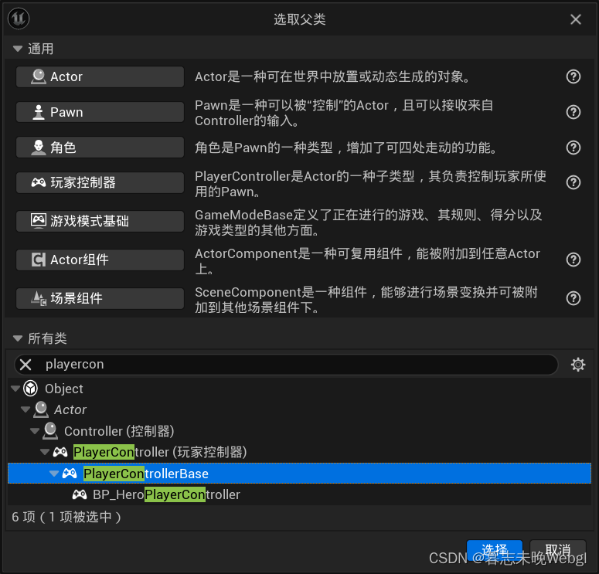Close the 选取父类 dialog
Image resolution: width=599 pixels, height=574 pixels.
pos(575,19)
